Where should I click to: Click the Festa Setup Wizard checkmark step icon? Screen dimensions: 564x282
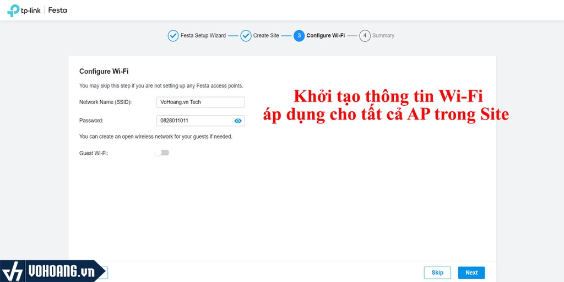pyautogui.click(x=173, y=36)
